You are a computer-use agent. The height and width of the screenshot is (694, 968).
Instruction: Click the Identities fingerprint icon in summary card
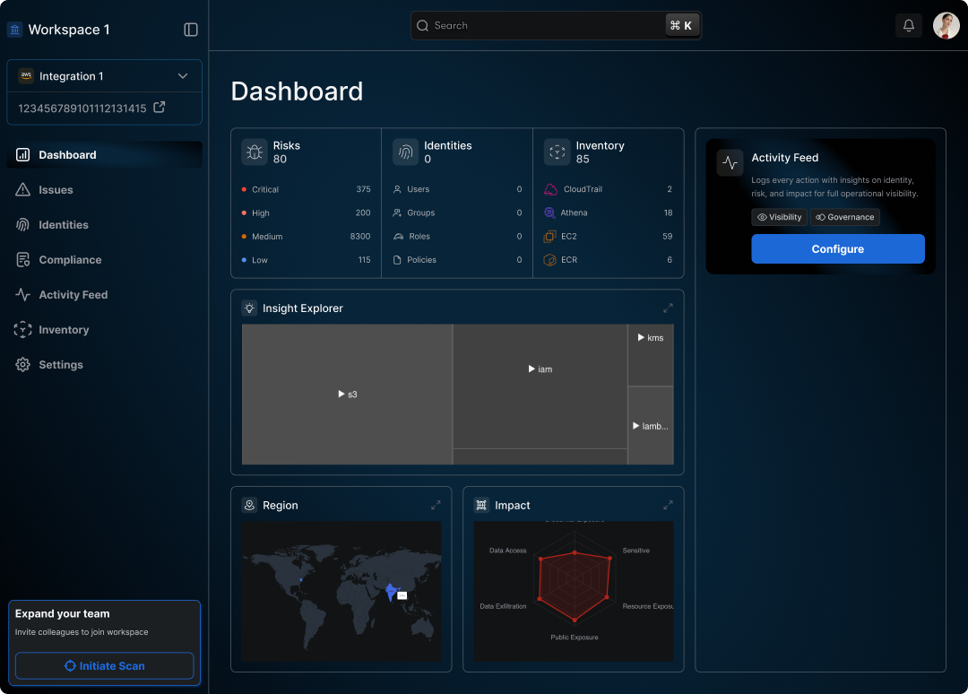[x=406, y=152]
